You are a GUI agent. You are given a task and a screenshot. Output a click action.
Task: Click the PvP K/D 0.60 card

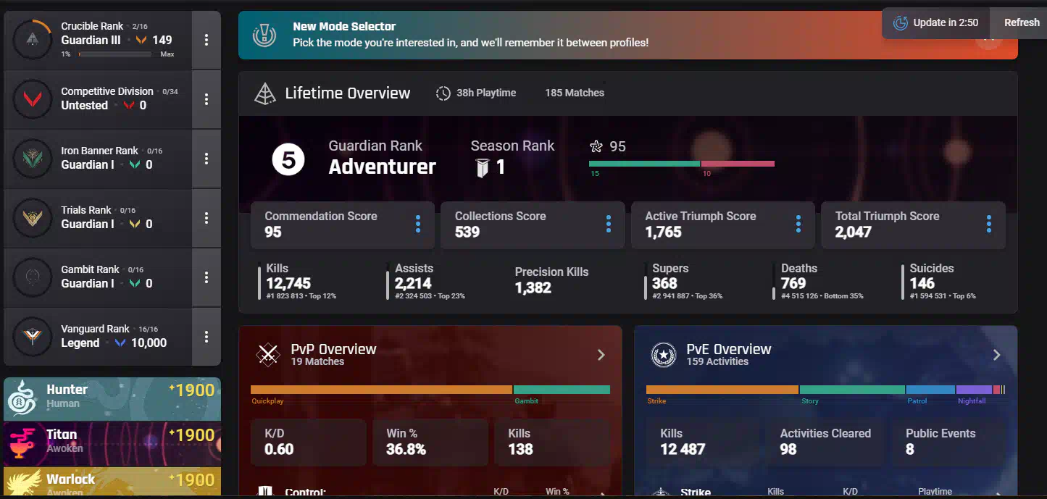pyautogui.click(x=309, y=442)
